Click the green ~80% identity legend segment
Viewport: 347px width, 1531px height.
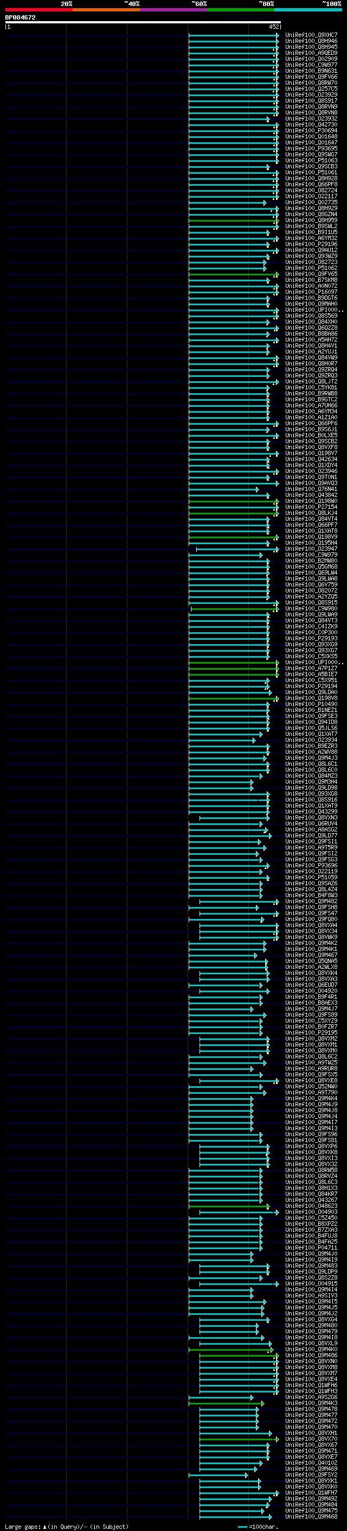240,10
